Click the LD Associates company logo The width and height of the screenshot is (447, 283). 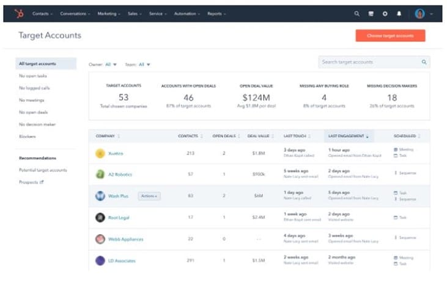pyautogui.click(x=100, y=260)
